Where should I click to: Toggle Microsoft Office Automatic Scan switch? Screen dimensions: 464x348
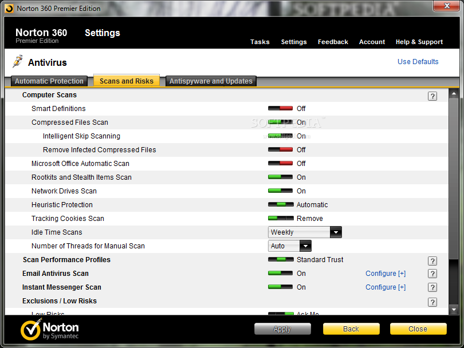[280, 163]
